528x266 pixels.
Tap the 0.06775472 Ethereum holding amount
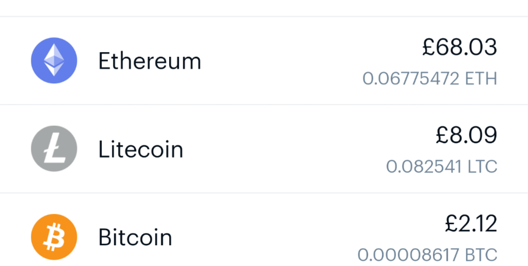coord(410,78)
